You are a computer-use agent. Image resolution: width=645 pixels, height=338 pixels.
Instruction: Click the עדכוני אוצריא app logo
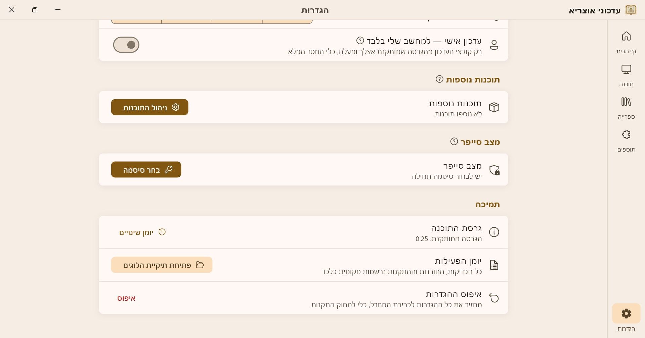point(631,10)
